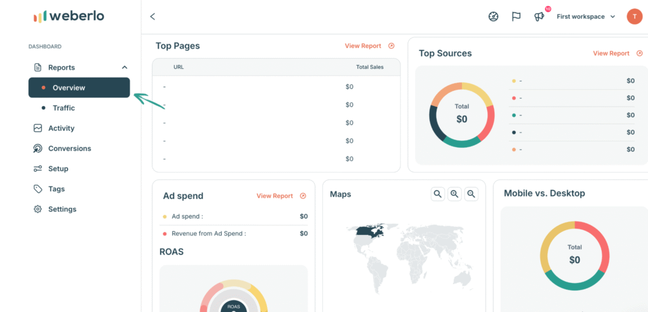Click the Total Sales column header

[370, 67]
